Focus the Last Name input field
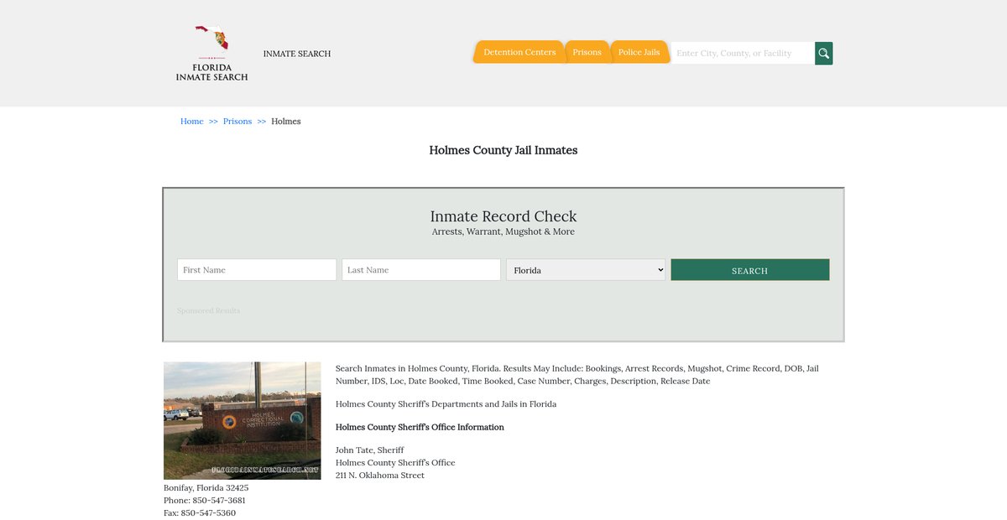Screen dimensions: 1007x520 pos(421,269)
